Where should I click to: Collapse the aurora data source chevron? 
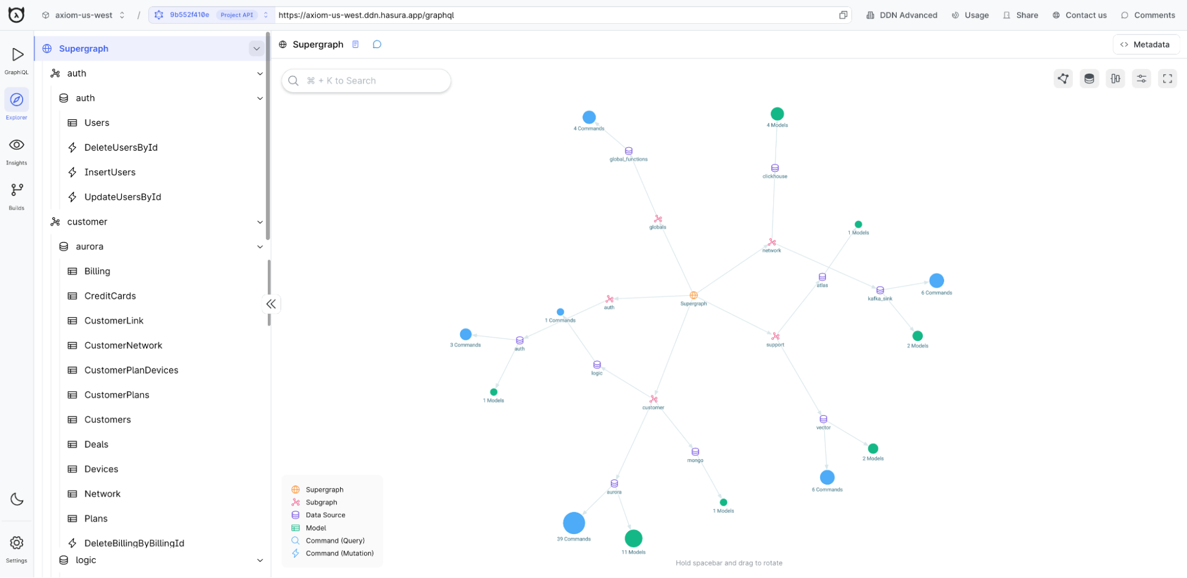[260, 247]
